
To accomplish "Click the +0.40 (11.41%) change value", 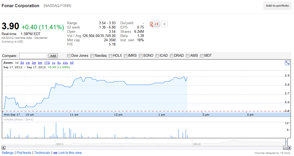I will [43, 27].
